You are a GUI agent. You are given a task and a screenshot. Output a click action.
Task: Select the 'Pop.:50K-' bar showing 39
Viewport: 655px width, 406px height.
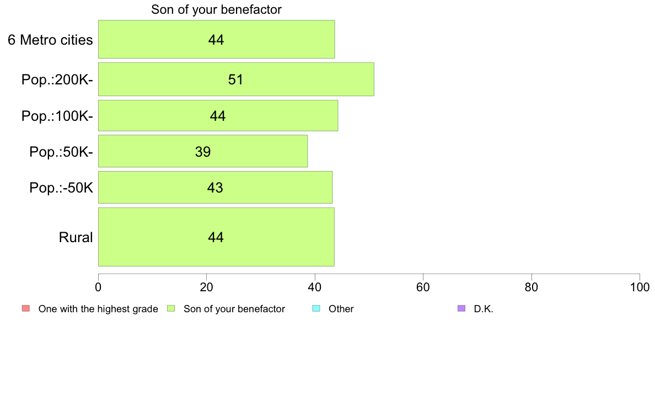(x=202, y=151)
